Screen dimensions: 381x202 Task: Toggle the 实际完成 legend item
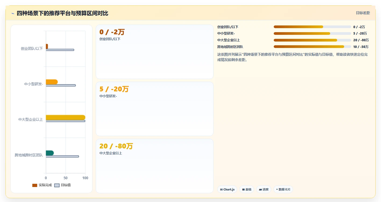pyautogui.click(x=42, y=185)
